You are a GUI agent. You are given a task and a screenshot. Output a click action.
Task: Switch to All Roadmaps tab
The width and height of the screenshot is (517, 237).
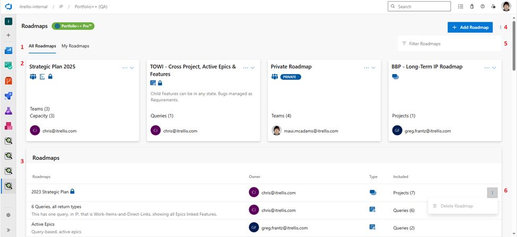(x=42, y=46)
